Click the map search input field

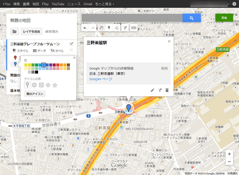coord(132,18)
